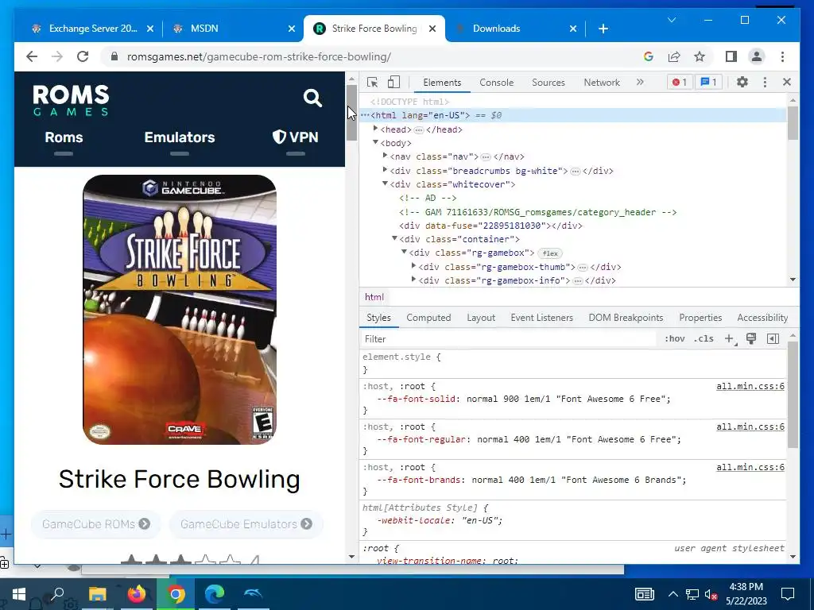Switch to the Sources tab

coord(548,82)
